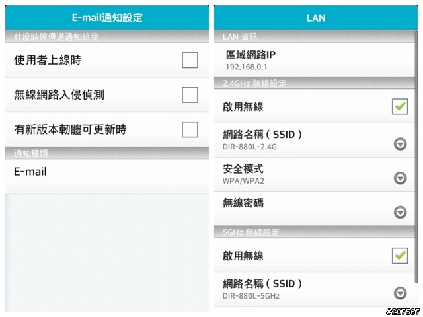The height and width of the screenshot is (317, 423).
Task: Enable notification when user goes online (使用者上線時)
Action: point(190,60)
